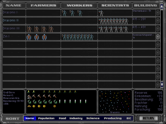Choose the Industry sort option

tap(76, 118)
